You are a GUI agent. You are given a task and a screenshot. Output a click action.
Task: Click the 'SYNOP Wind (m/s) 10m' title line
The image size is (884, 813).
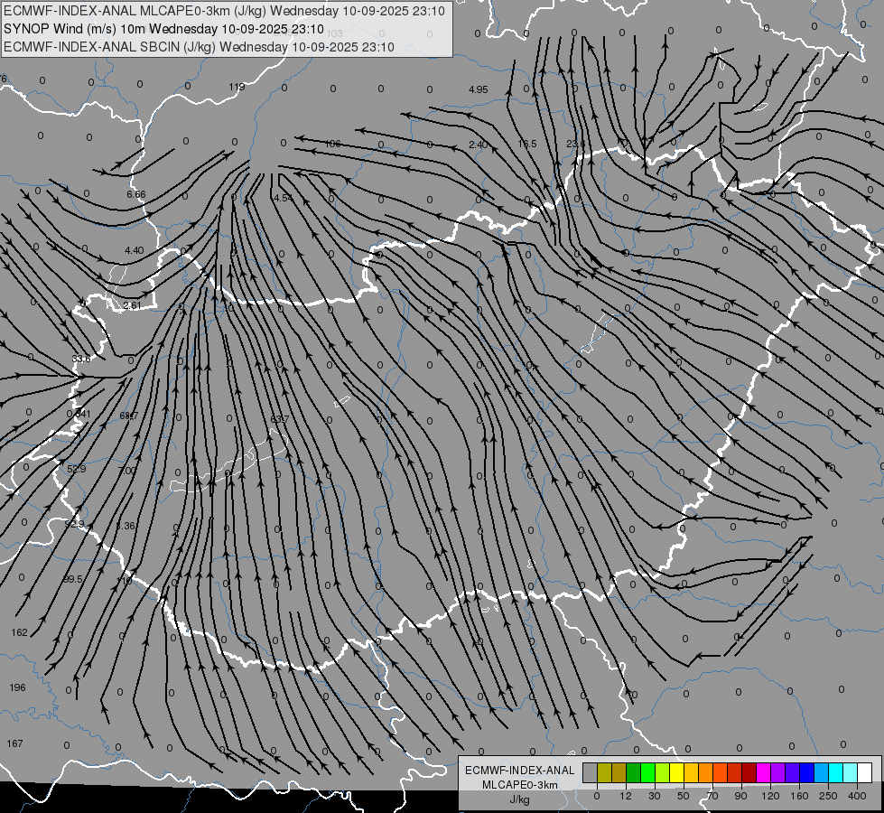[164, 29]
